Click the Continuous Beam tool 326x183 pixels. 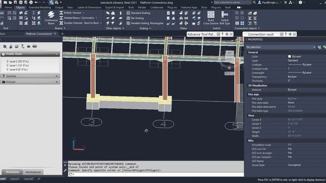(51, 18)
